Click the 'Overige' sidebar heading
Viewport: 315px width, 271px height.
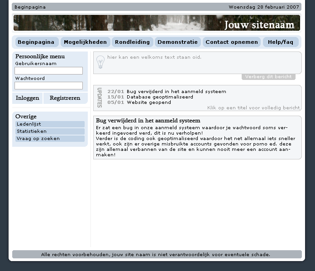26,117
